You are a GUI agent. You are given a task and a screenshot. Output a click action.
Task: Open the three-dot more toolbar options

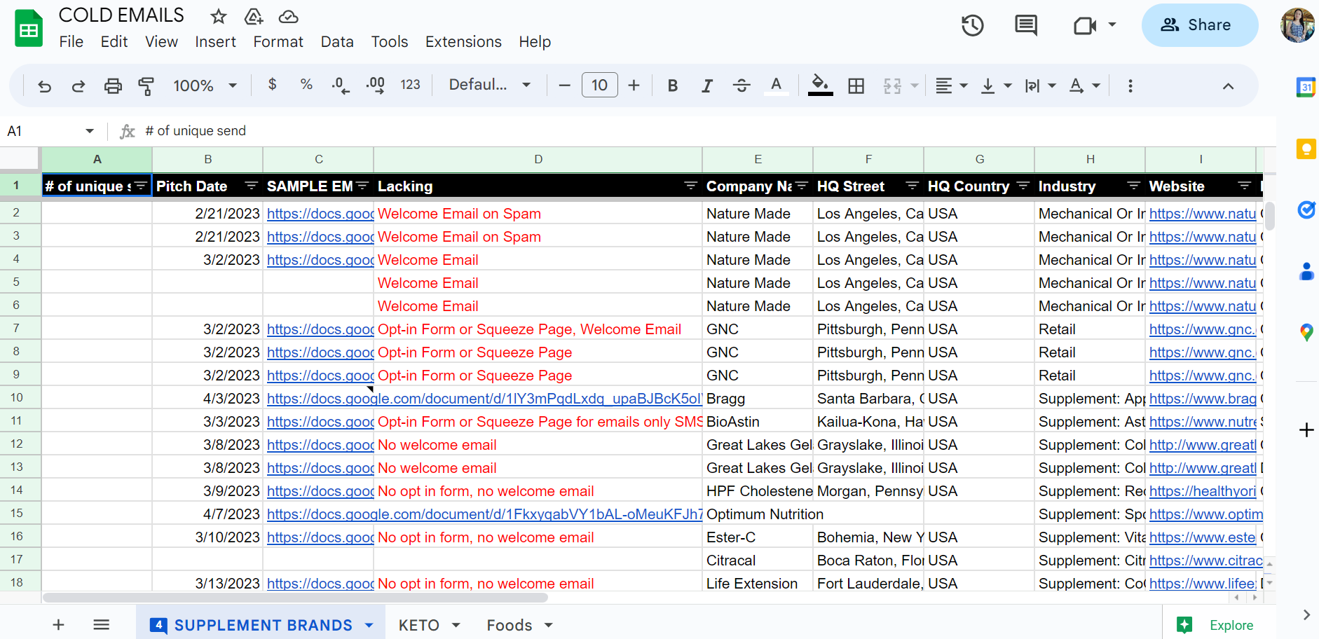coord(1130,85)
